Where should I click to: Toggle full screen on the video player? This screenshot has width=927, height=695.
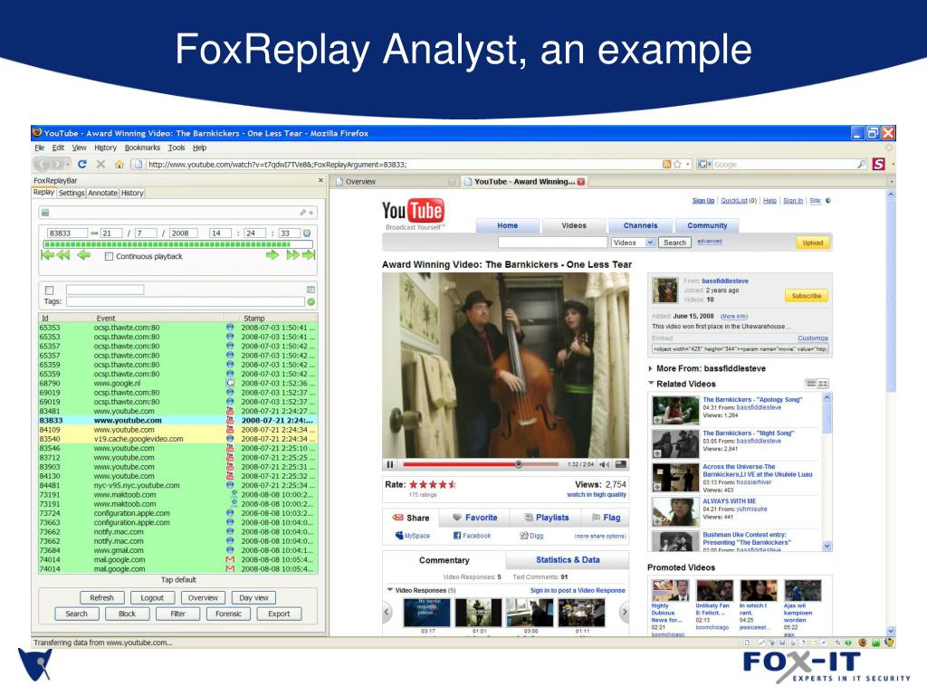tap(621, 464)
